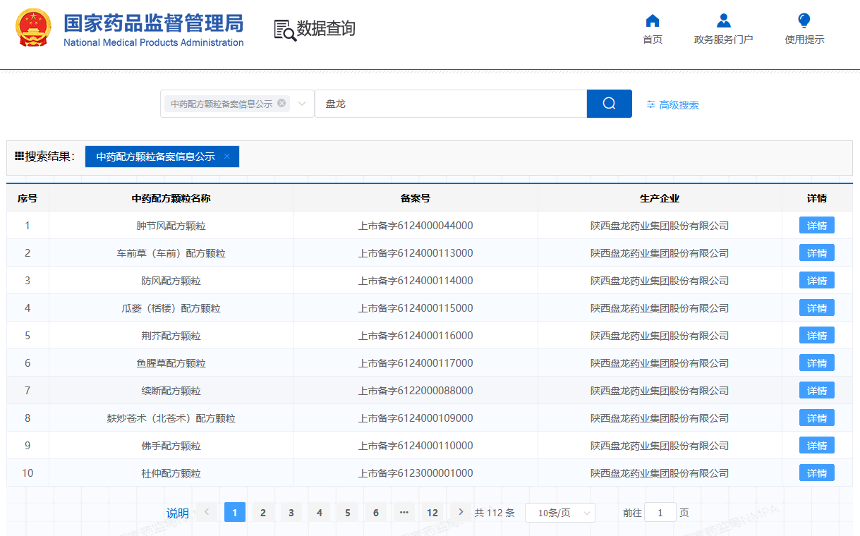Click the national emblem logo
The height and width of the screenshot is (536, 860).
click(33, 28)
